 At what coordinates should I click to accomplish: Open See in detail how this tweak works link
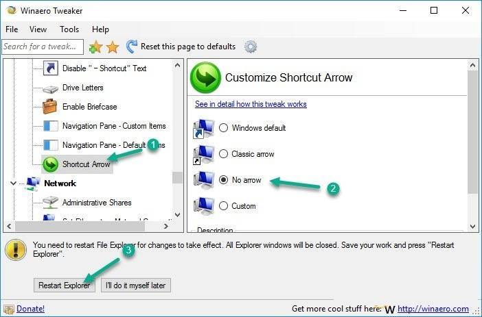tap(251, 104)
